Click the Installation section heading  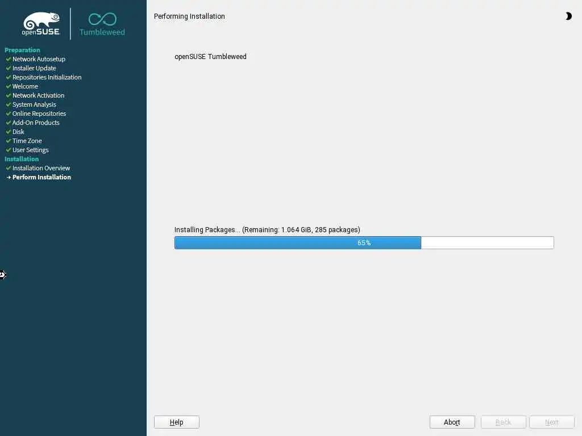(22, 159)
